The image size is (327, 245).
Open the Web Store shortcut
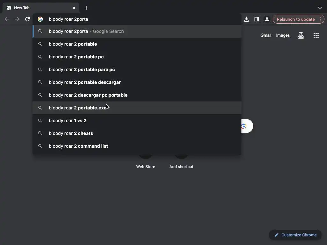(x=146, y=162)
